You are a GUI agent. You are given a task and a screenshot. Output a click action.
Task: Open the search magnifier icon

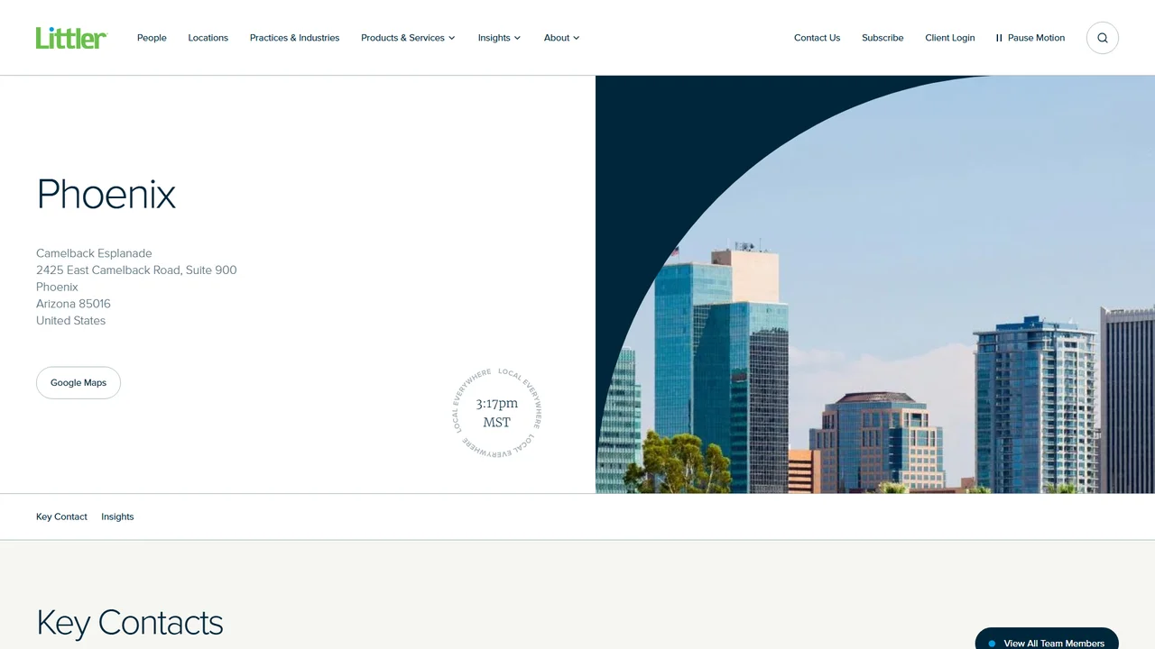pos(1102,38)
